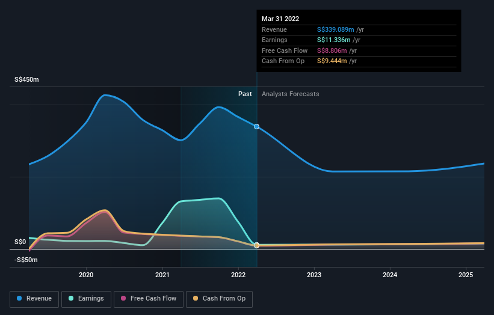
Task: Click the -S$50m y-axis label
Action: [26, 260]
